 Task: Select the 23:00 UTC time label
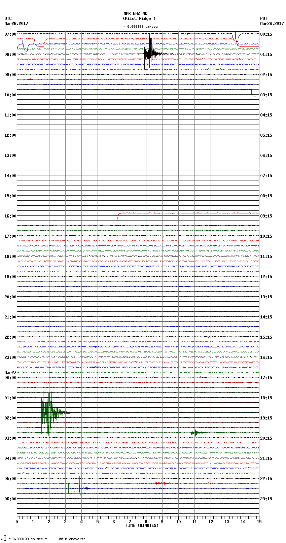[10, 358]
